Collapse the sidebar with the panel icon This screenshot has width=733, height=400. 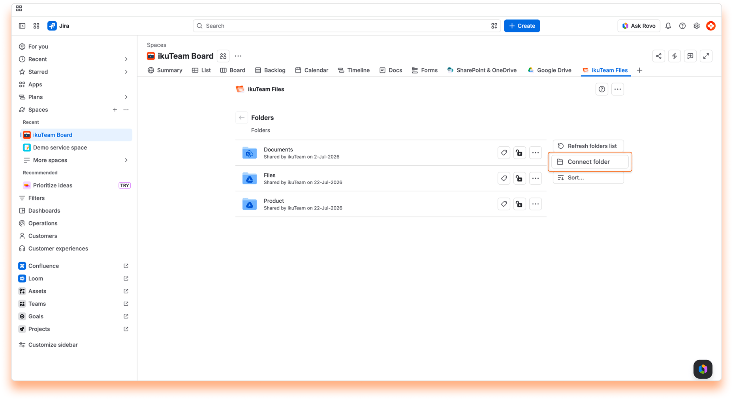tap(22, 26)
